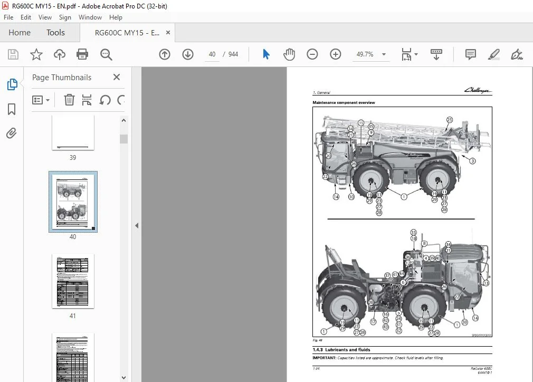Image resolution: width=533 pixels, height=382 pixels.
Task: Open the Sign menu
Action: click(65, 17)
